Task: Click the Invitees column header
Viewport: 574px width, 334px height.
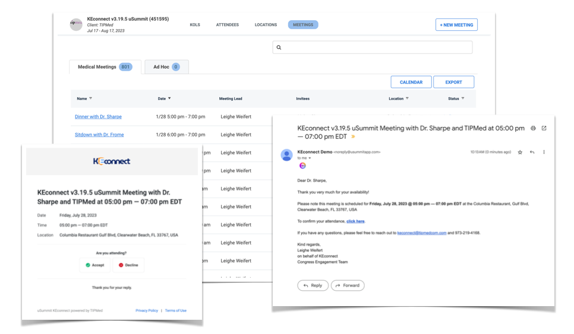Action: click(302, 98)
